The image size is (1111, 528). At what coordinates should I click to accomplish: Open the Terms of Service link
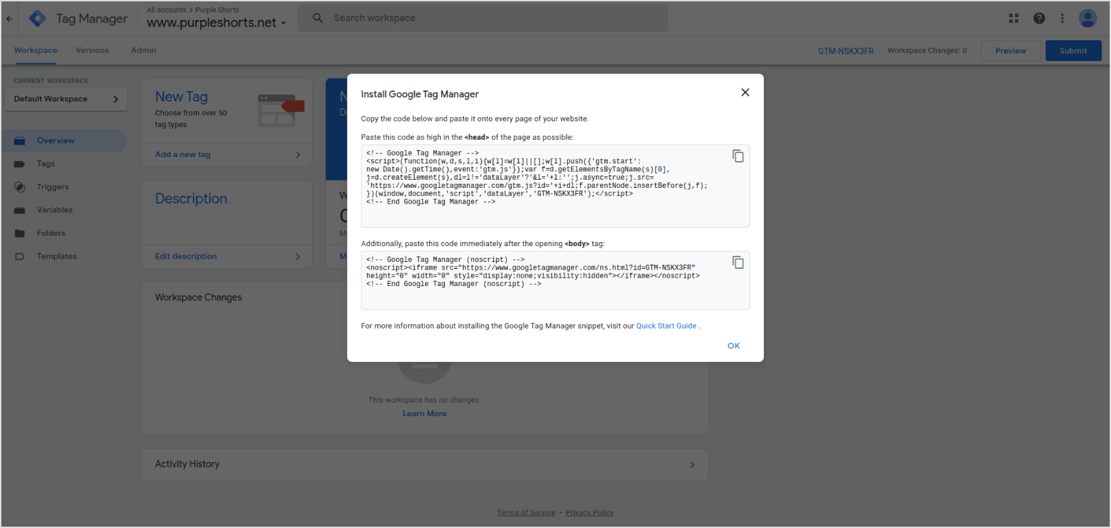click(526, 513)
